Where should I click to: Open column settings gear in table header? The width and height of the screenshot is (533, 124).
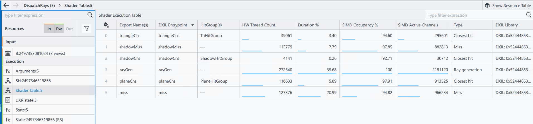click(x=106, y=25)
